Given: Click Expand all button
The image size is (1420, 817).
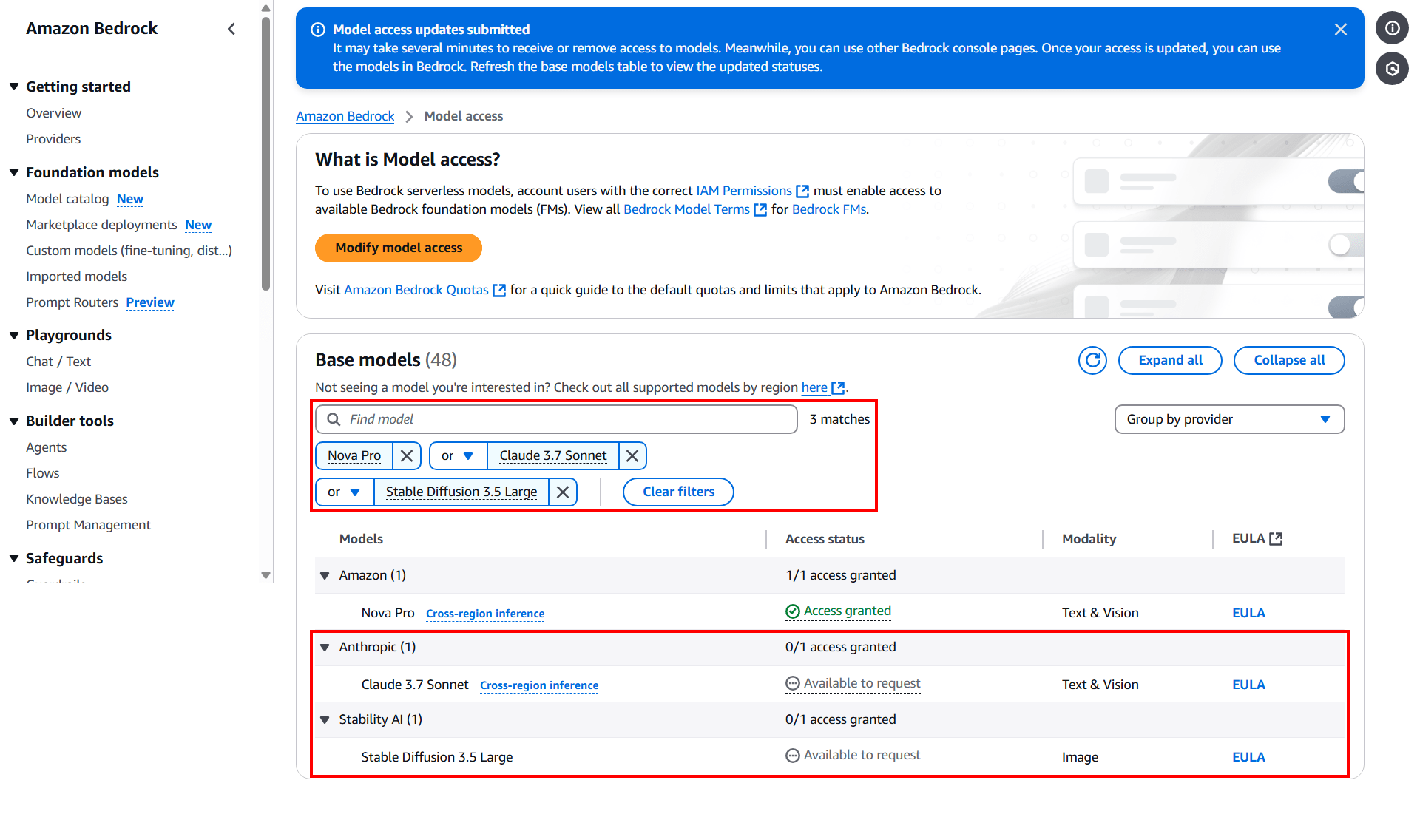Looking at the screenshot, I should pyautogui.click(x=1170, y=360).
